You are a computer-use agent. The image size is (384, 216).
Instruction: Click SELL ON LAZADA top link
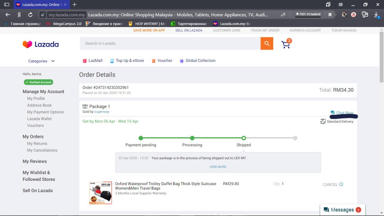click(189, 30)
